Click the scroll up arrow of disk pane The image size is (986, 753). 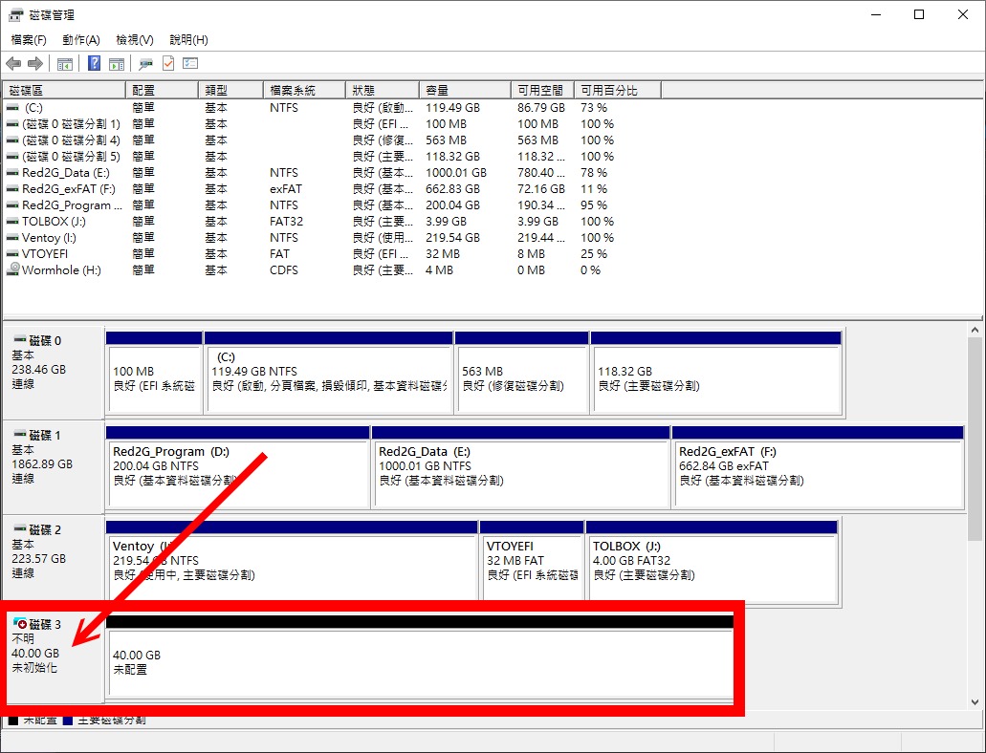975,331
